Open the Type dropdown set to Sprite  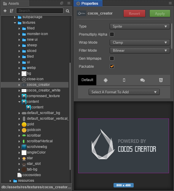tap(140, 26)
